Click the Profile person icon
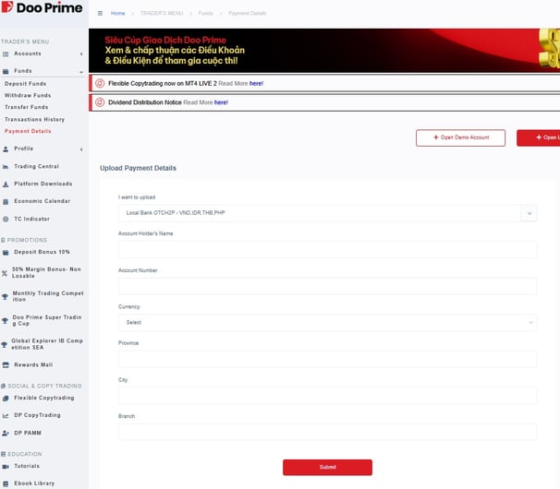The image size is (560, 489). [6, 149]
